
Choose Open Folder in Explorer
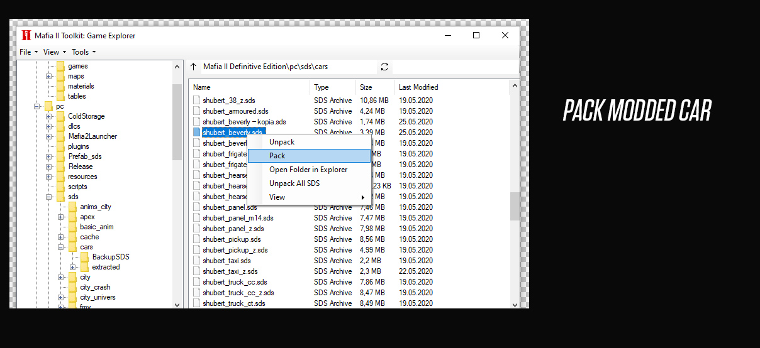point(309,170)
